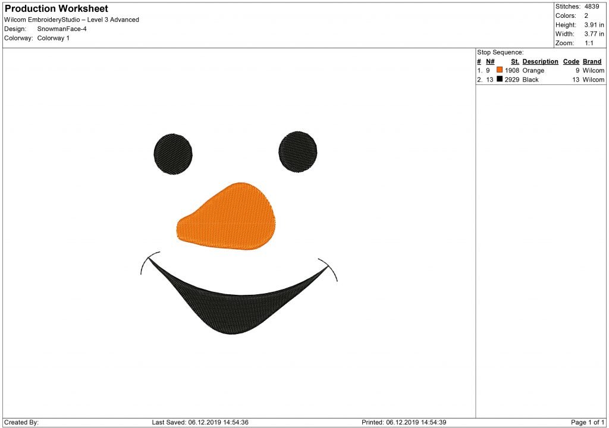609x428 pixels.
Task: Select the SnowmanFace-4 design name
Action: click(61, 28)
